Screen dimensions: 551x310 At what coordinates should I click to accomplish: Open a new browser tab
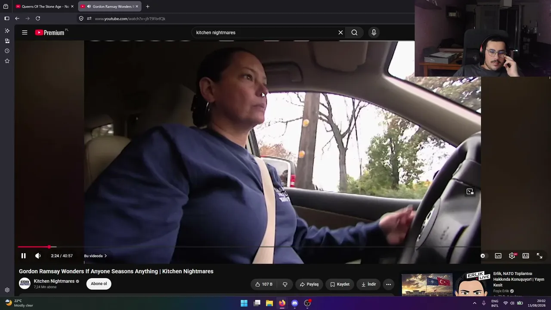point(148,6)
